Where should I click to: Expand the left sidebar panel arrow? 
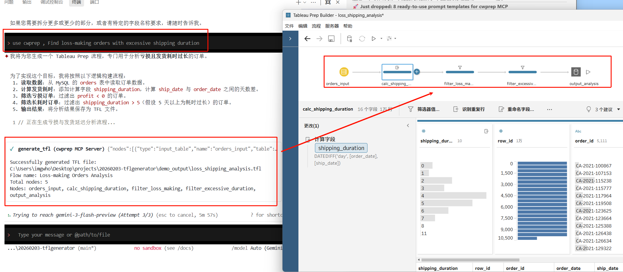[x=290, y=38]
